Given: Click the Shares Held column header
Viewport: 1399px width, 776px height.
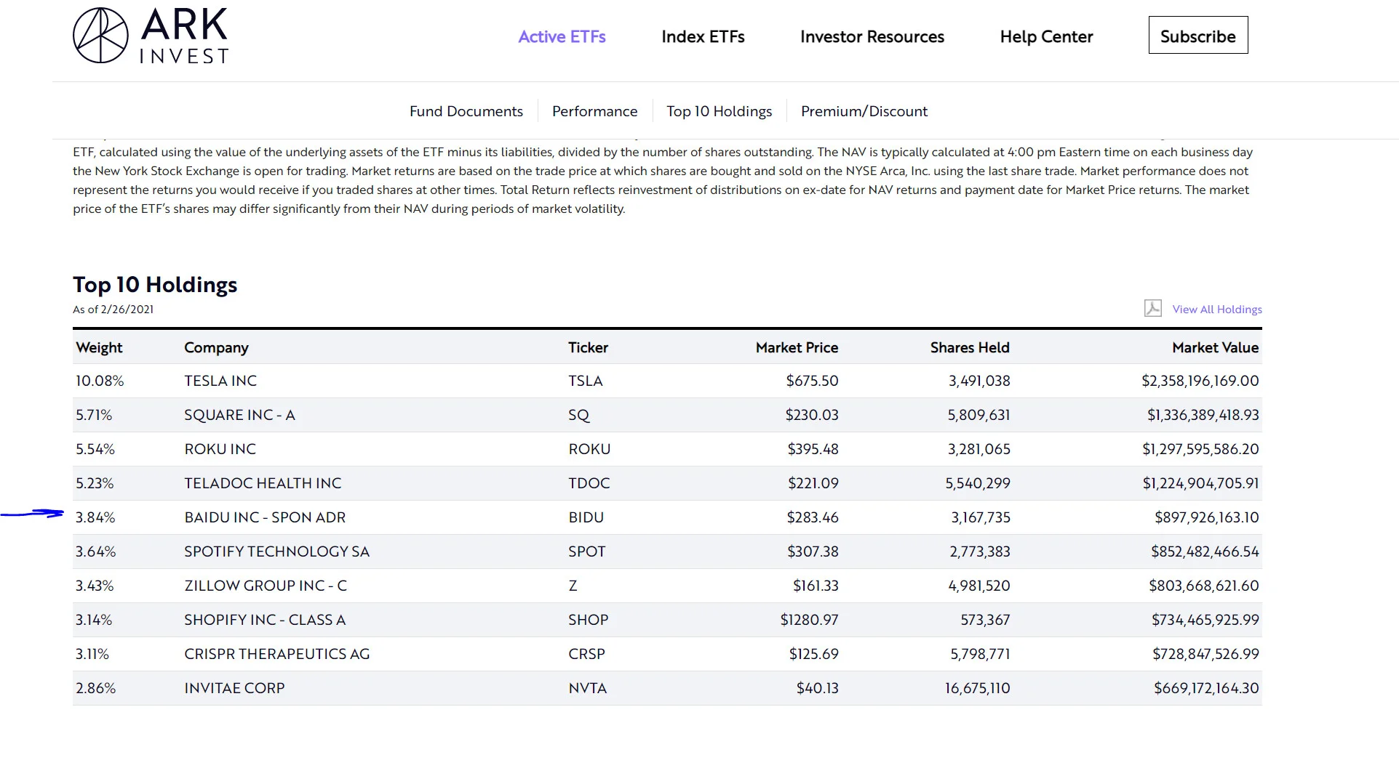Looking at the screenshot, I should (x=970, y=347).
